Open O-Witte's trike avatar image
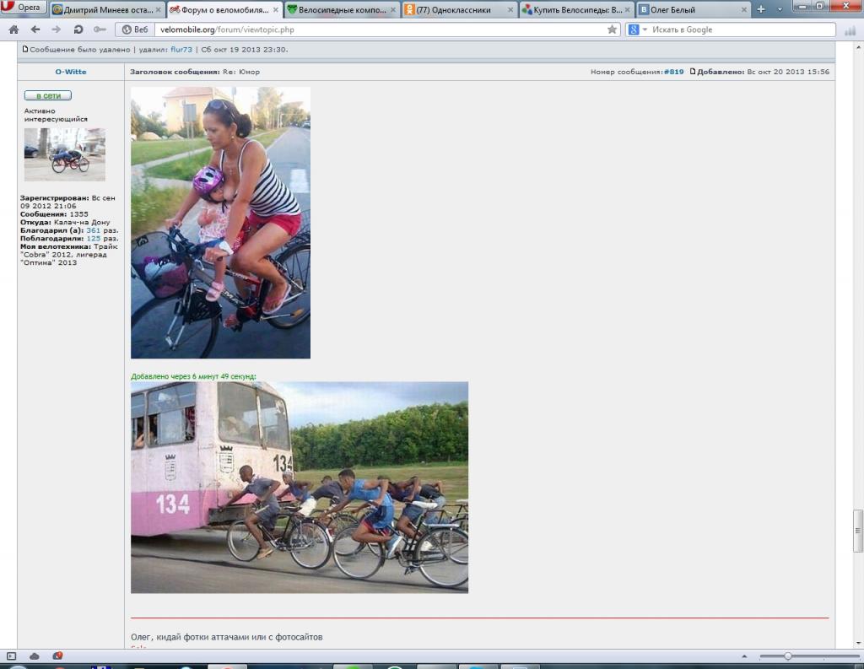Screen dimensions: 864x669 [x=64, y=154]
